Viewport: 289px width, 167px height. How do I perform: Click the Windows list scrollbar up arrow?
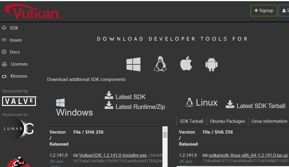coord(165,129)
